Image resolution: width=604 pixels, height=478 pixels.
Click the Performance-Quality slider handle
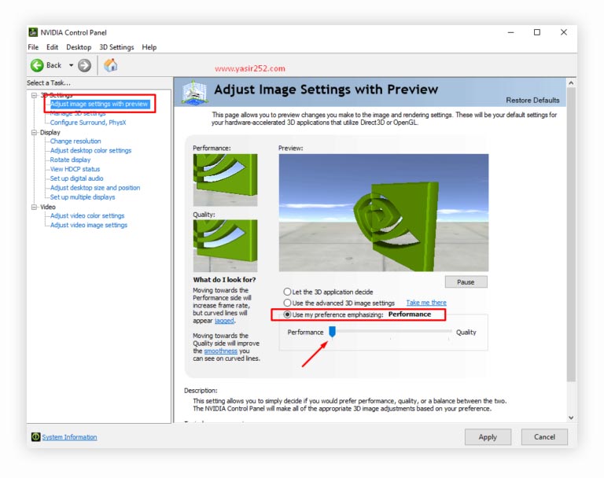click(x=332, y=331)
